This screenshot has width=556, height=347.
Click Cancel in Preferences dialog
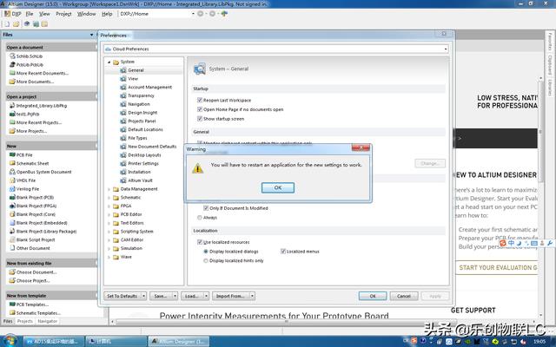[x=404, y=296]
